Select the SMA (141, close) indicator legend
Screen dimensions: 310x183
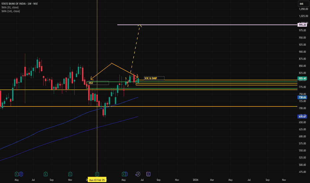(x=11, y=11)
